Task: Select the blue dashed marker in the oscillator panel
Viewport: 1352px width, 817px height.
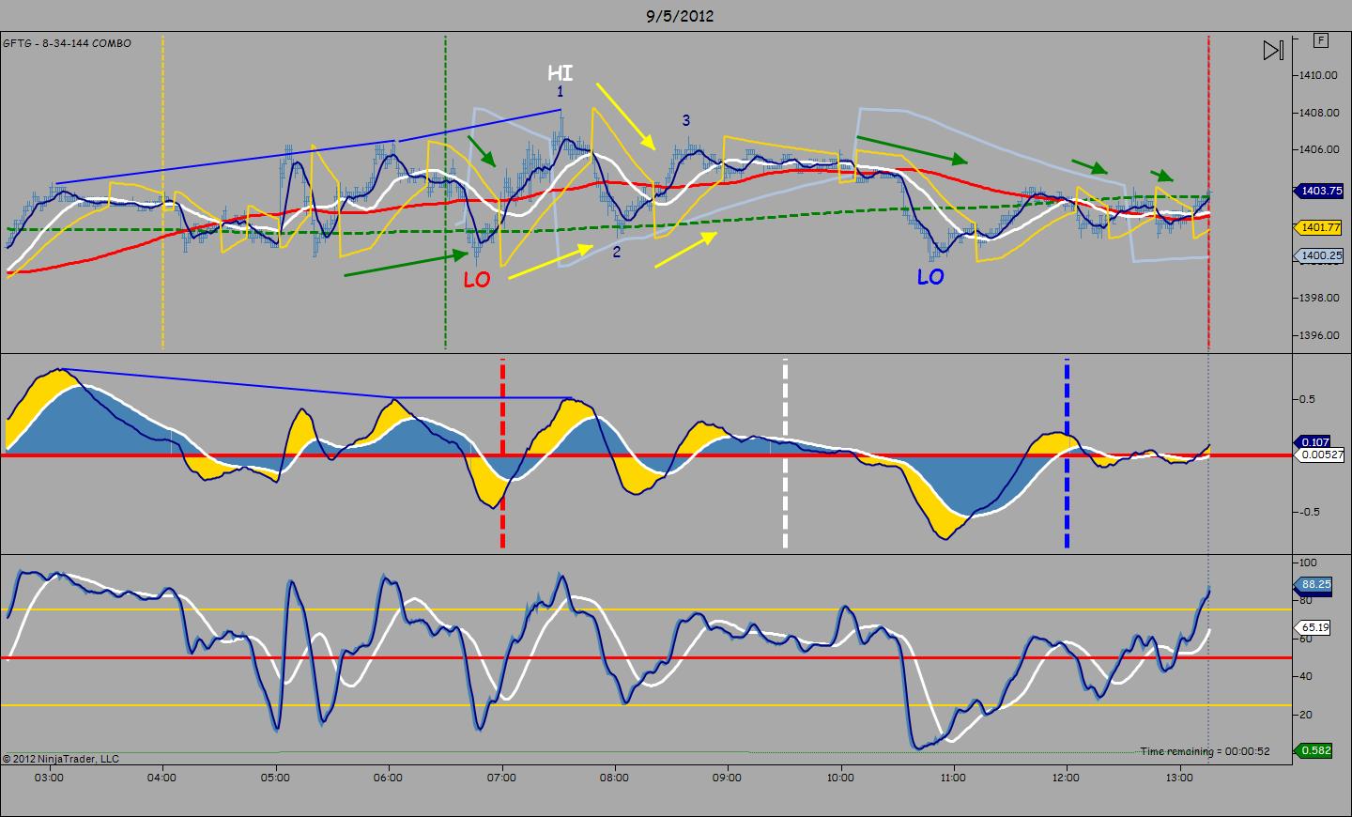Action: tap(1067, 453)
